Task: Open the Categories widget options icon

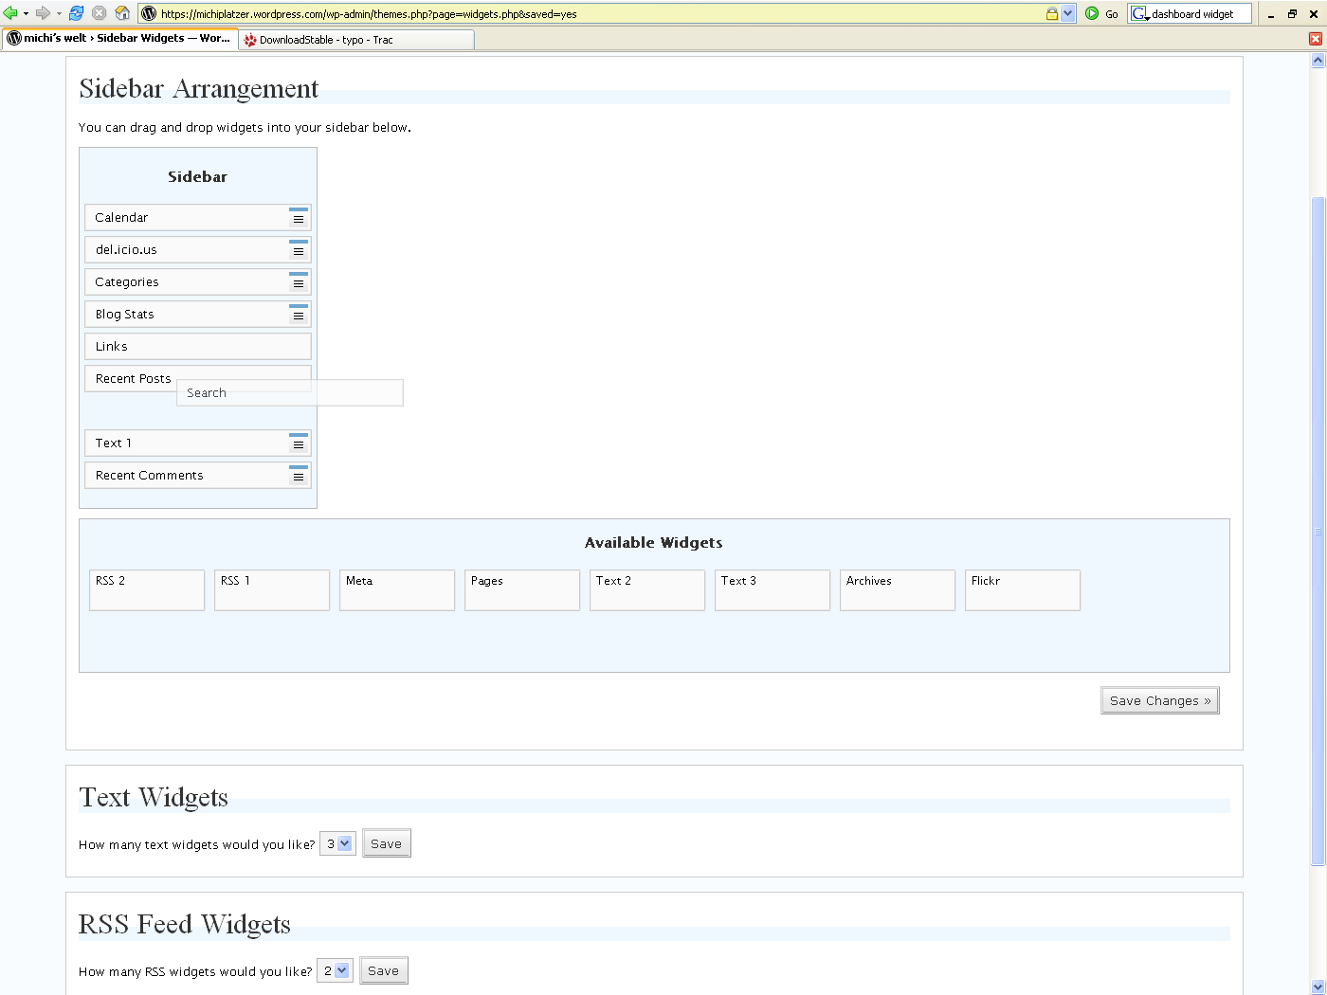Action: click(x=299, y=282)
